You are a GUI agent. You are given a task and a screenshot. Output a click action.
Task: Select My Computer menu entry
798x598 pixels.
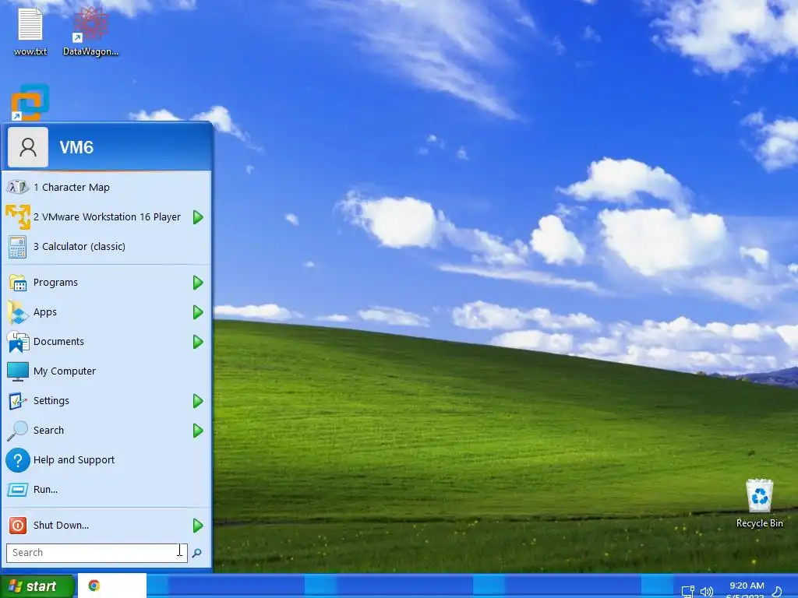(107, 371)
